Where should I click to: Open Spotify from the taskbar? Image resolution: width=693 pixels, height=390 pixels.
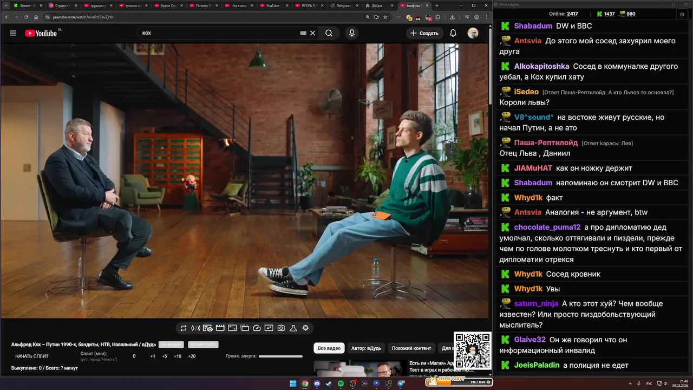coord(341,383)
